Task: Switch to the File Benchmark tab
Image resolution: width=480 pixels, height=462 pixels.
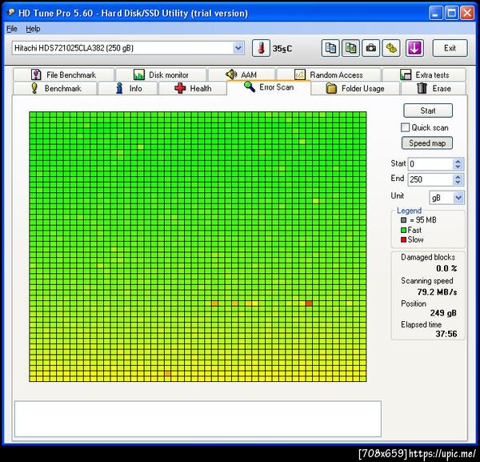Action: tap(63, 74)
